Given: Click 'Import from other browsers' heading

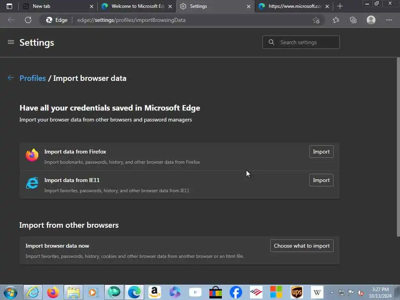Looking at the screenshot, I should [69, 225].
